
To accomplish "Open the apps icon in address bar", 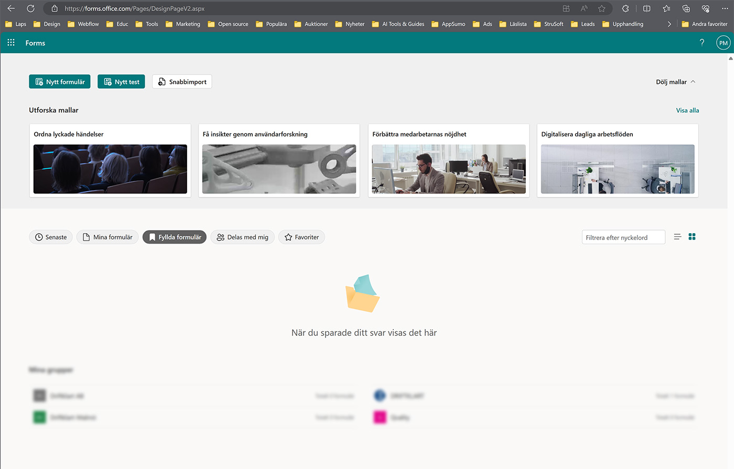I will 566,8.
